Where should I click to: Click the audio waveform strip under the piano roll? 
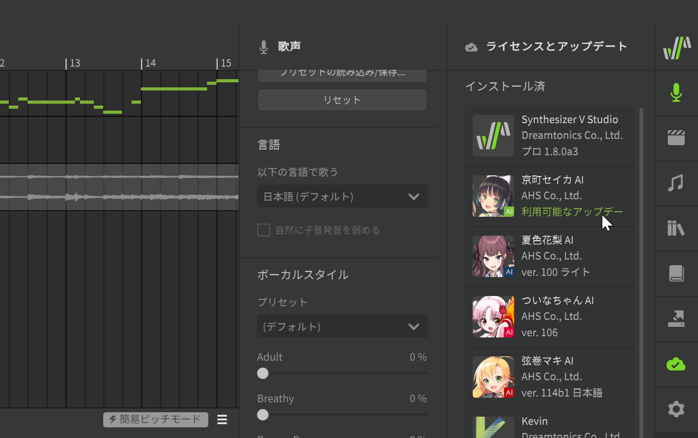coord(120,187)
